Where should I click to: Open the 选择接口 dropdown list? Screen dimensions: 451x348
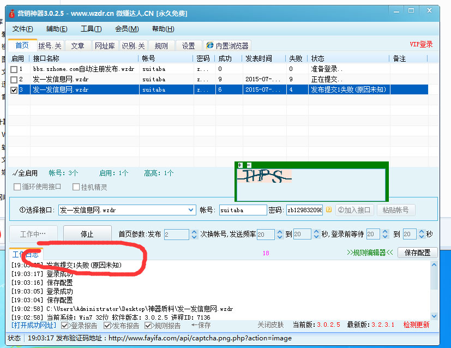(191, 210)
